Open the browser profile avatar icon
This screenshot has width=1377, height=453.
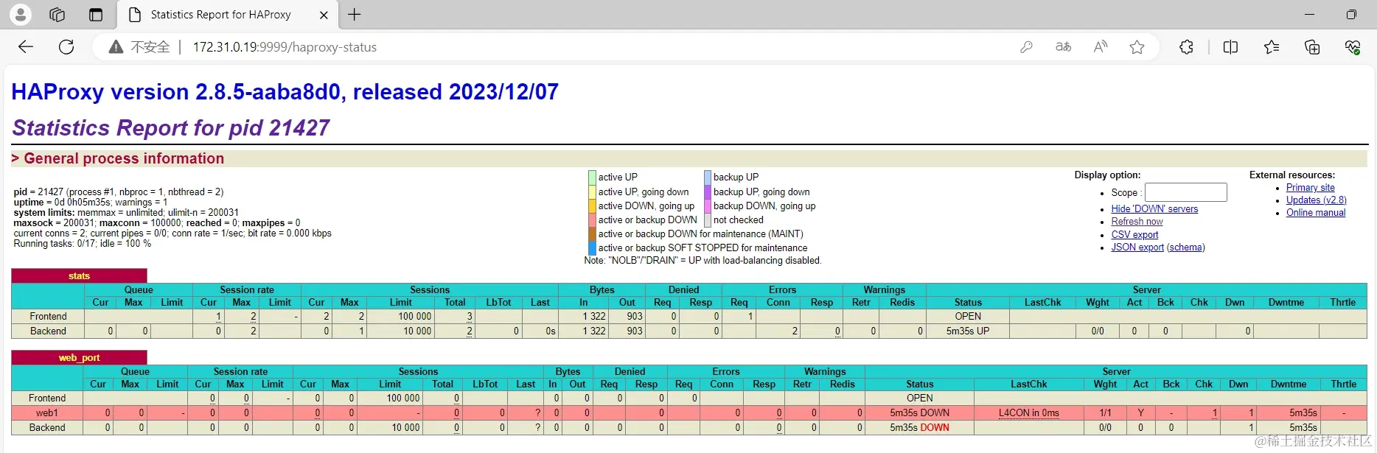(x=20, y=14)
